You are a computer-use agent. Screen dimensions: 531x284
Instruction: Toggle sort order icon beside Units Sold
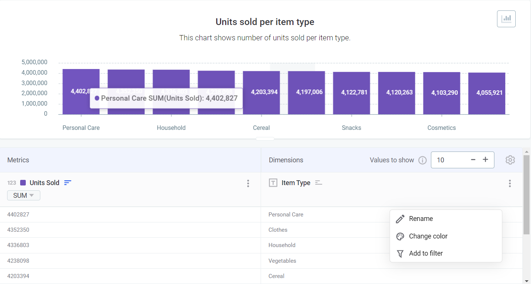68,182
